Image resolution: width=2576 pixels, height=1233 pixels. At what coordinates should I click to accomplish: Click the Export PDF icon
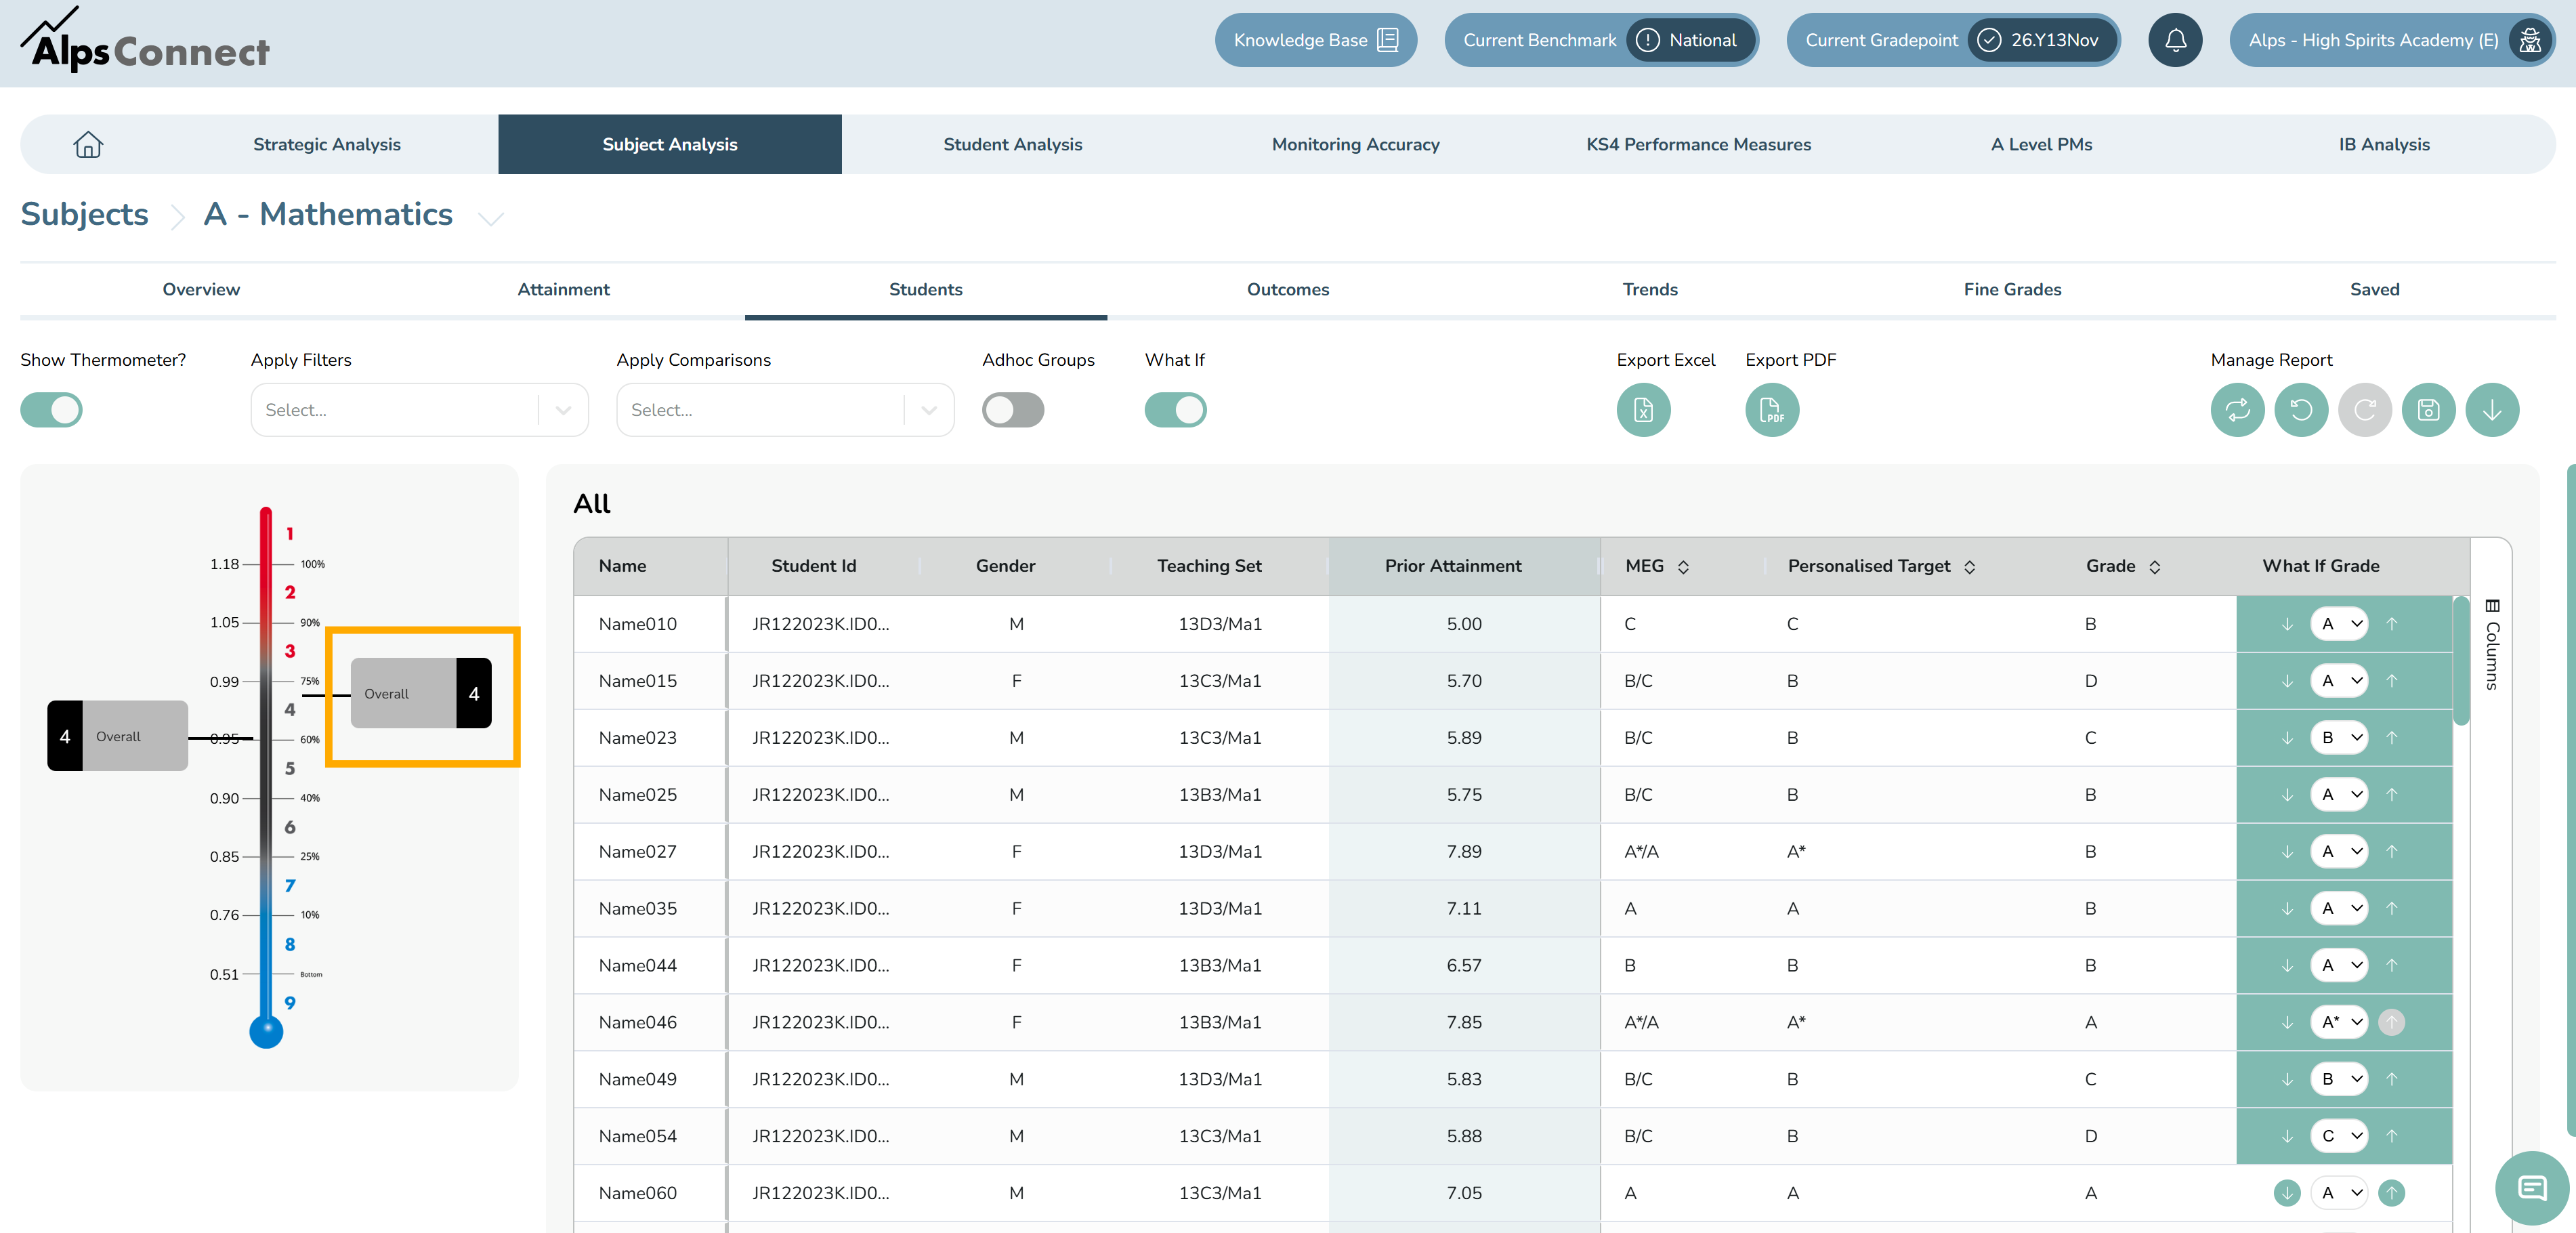tap(1772, 410)
